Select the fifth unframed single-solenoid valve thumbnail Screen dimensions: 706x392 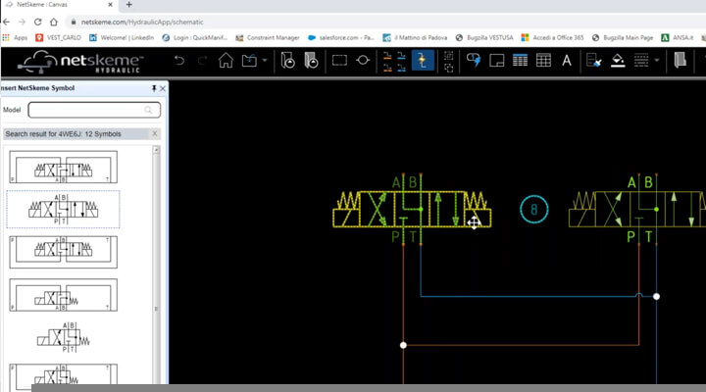(x=64, y=337)
